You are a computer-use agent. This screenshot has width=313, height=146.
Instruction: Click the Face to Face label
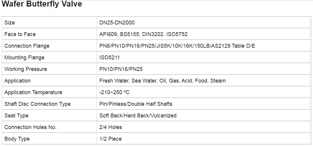(x=20, y=34)
